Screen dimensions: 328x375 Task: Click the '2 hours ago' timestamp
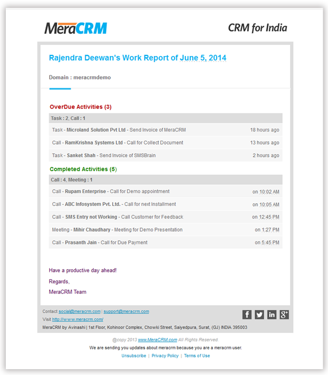[266, 156]
